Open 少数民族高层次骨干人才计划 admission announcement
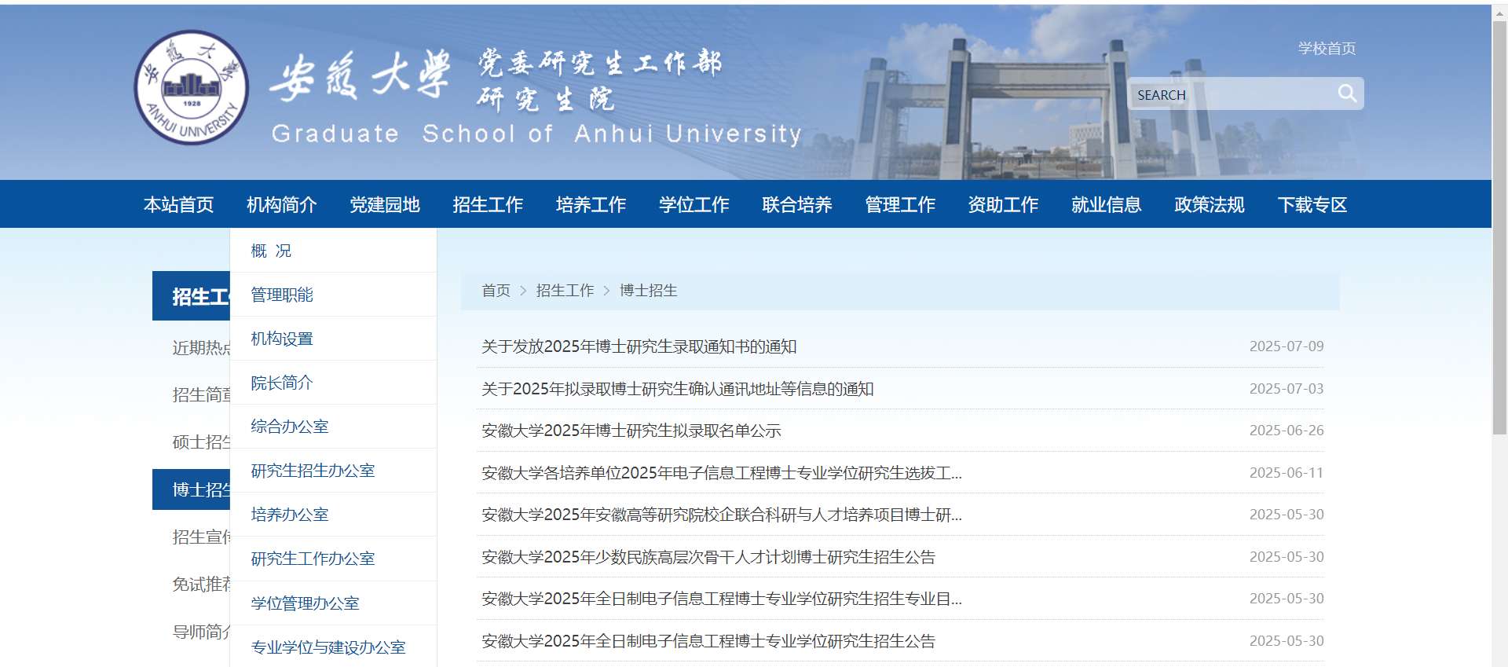 tap(708, 557)
